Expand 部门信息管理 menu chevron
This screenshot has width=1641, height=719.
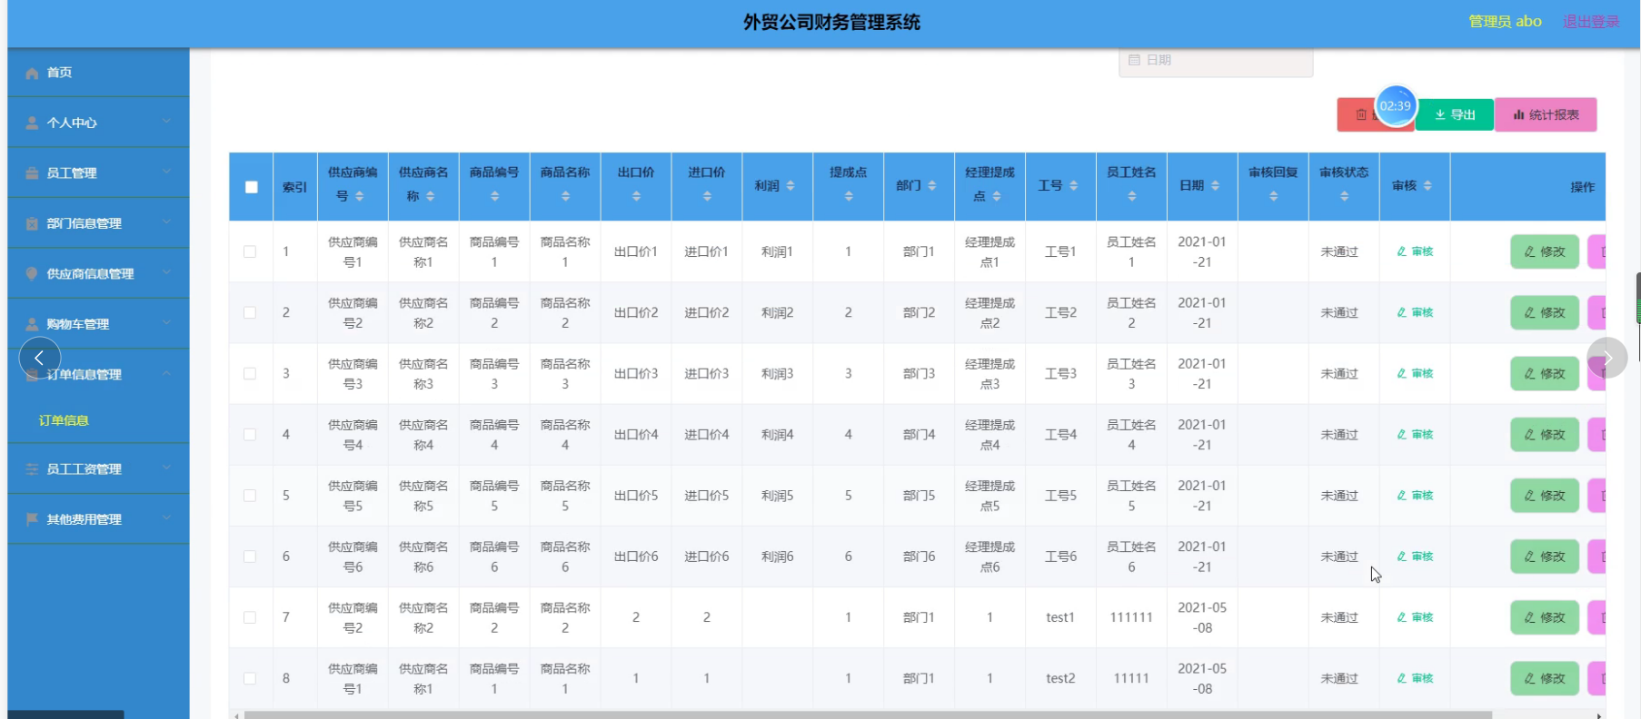[x=166, y=222]
